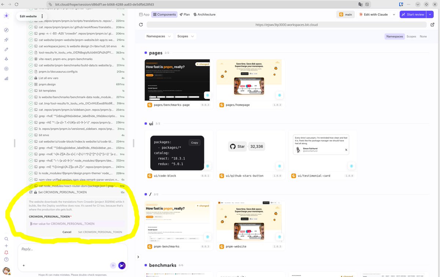This screenshot has width=440, height=277.
Task: Select the sparkles icon in left sidebar
Action: click(6, 40)
